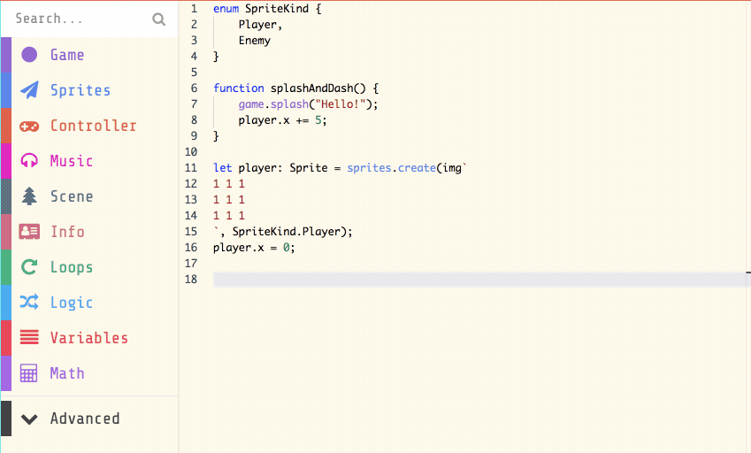Click 'player.x += 5;' code line
This screenshot has width=751, height=453.
click(x=282, y=120)
